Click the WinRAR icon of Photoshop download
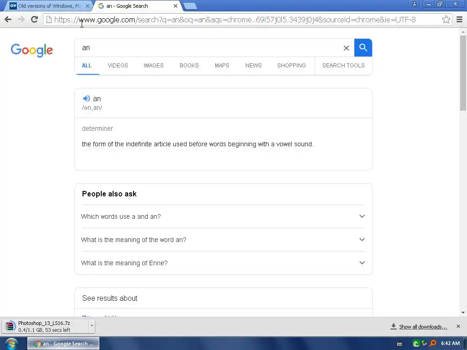467x350 pixels. coord(10,326)
